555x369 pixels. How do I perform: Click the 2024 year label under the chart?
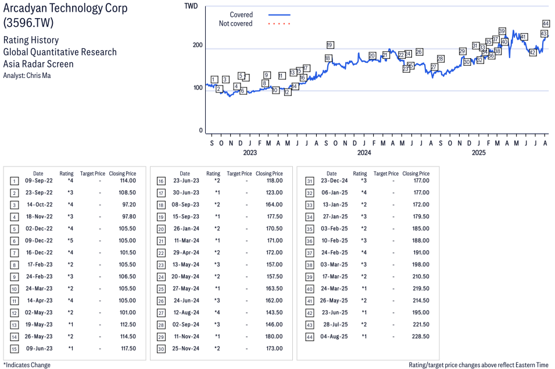coord(364,152)
